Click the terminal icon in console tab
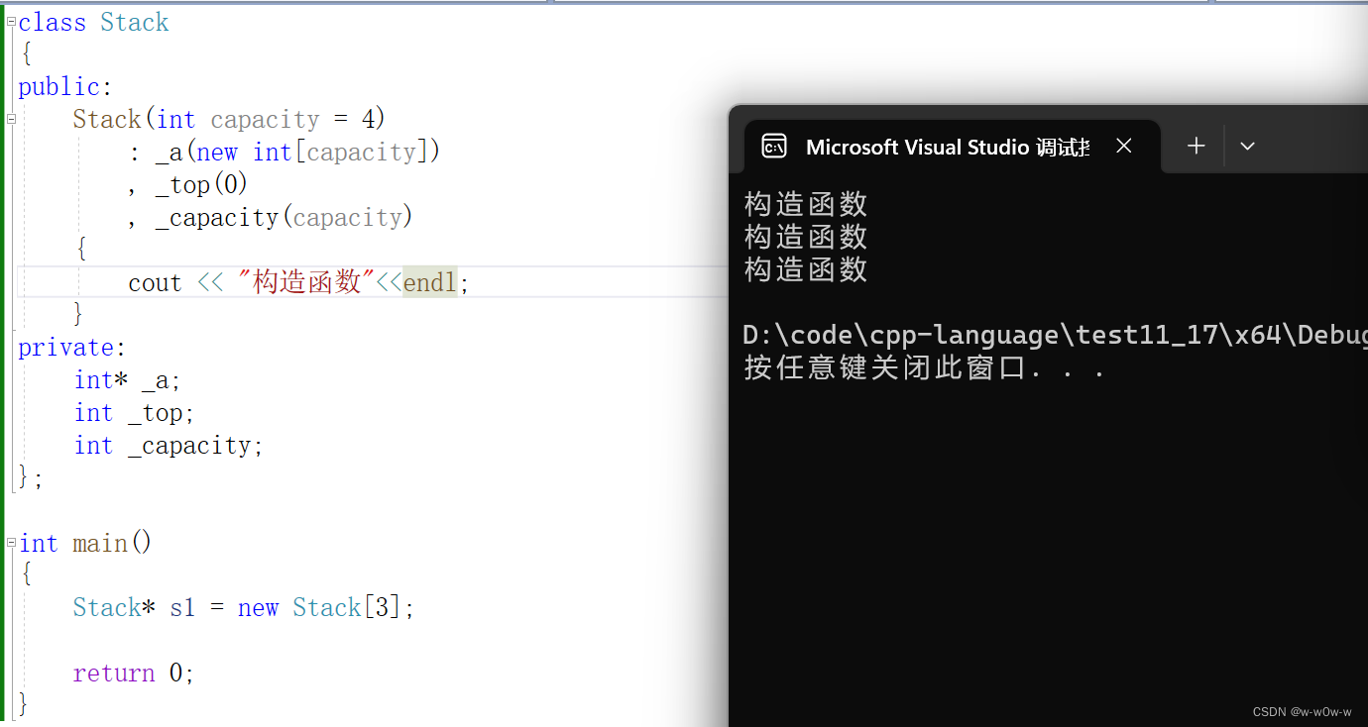Viewport: 1368px width, 727px height. click(773, 147)
